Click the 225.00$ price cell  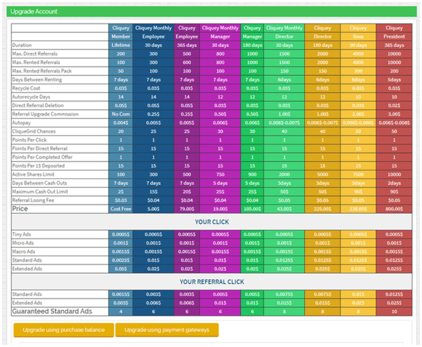pos(322,209)
